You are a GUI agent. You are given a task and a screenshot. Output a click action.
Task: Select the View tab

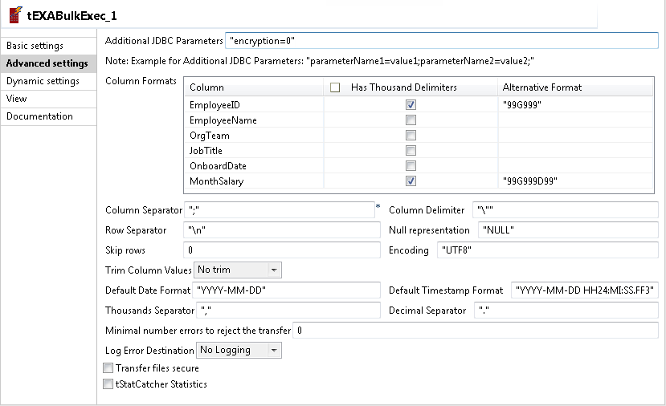(17, 99)
